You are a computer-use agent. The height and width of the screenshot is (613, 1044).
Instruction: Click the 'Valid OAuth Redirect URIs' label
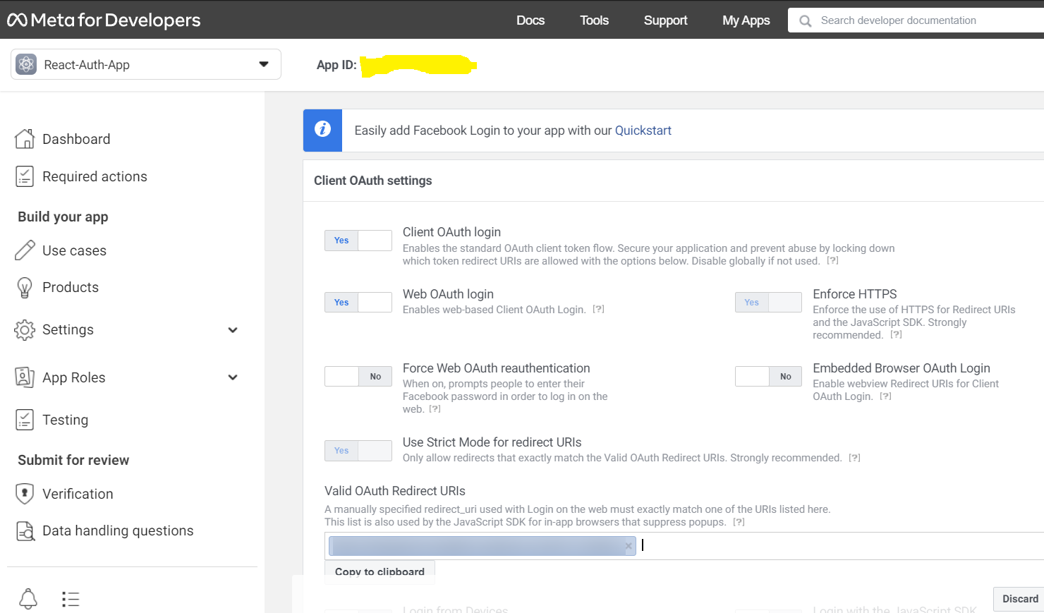[395, 491]
